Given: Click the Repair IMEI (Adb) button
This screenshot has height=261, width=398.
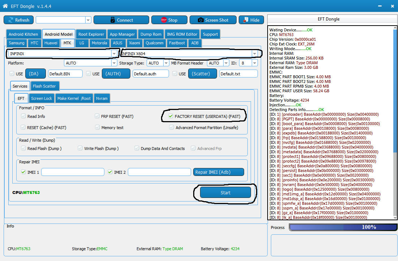Looking at the screenshot, I should tap(219, 172).
